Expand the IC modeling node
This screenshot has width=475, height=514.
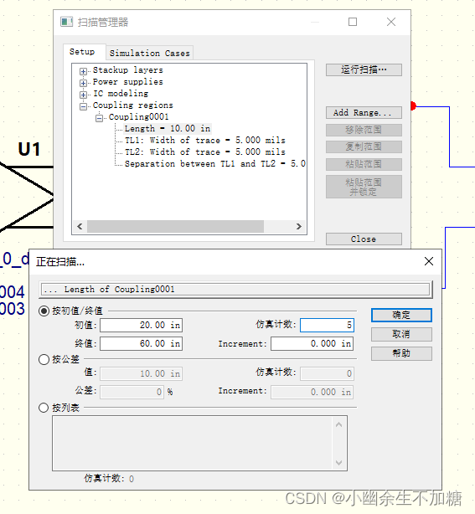[x=83, y=95]
